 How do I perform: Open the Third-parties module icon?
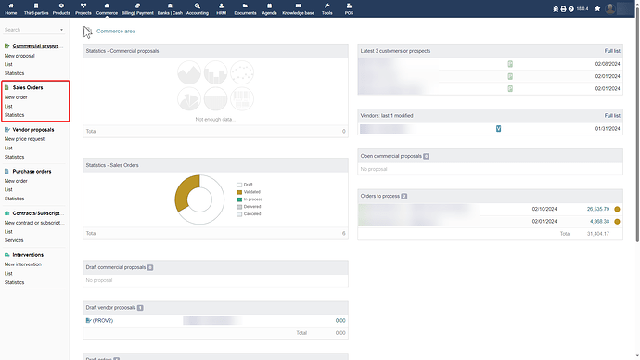[x=36, y=8]
